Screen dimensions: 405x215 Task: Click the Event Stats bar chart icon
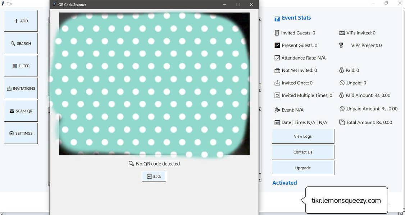click(x=277, y=18)
